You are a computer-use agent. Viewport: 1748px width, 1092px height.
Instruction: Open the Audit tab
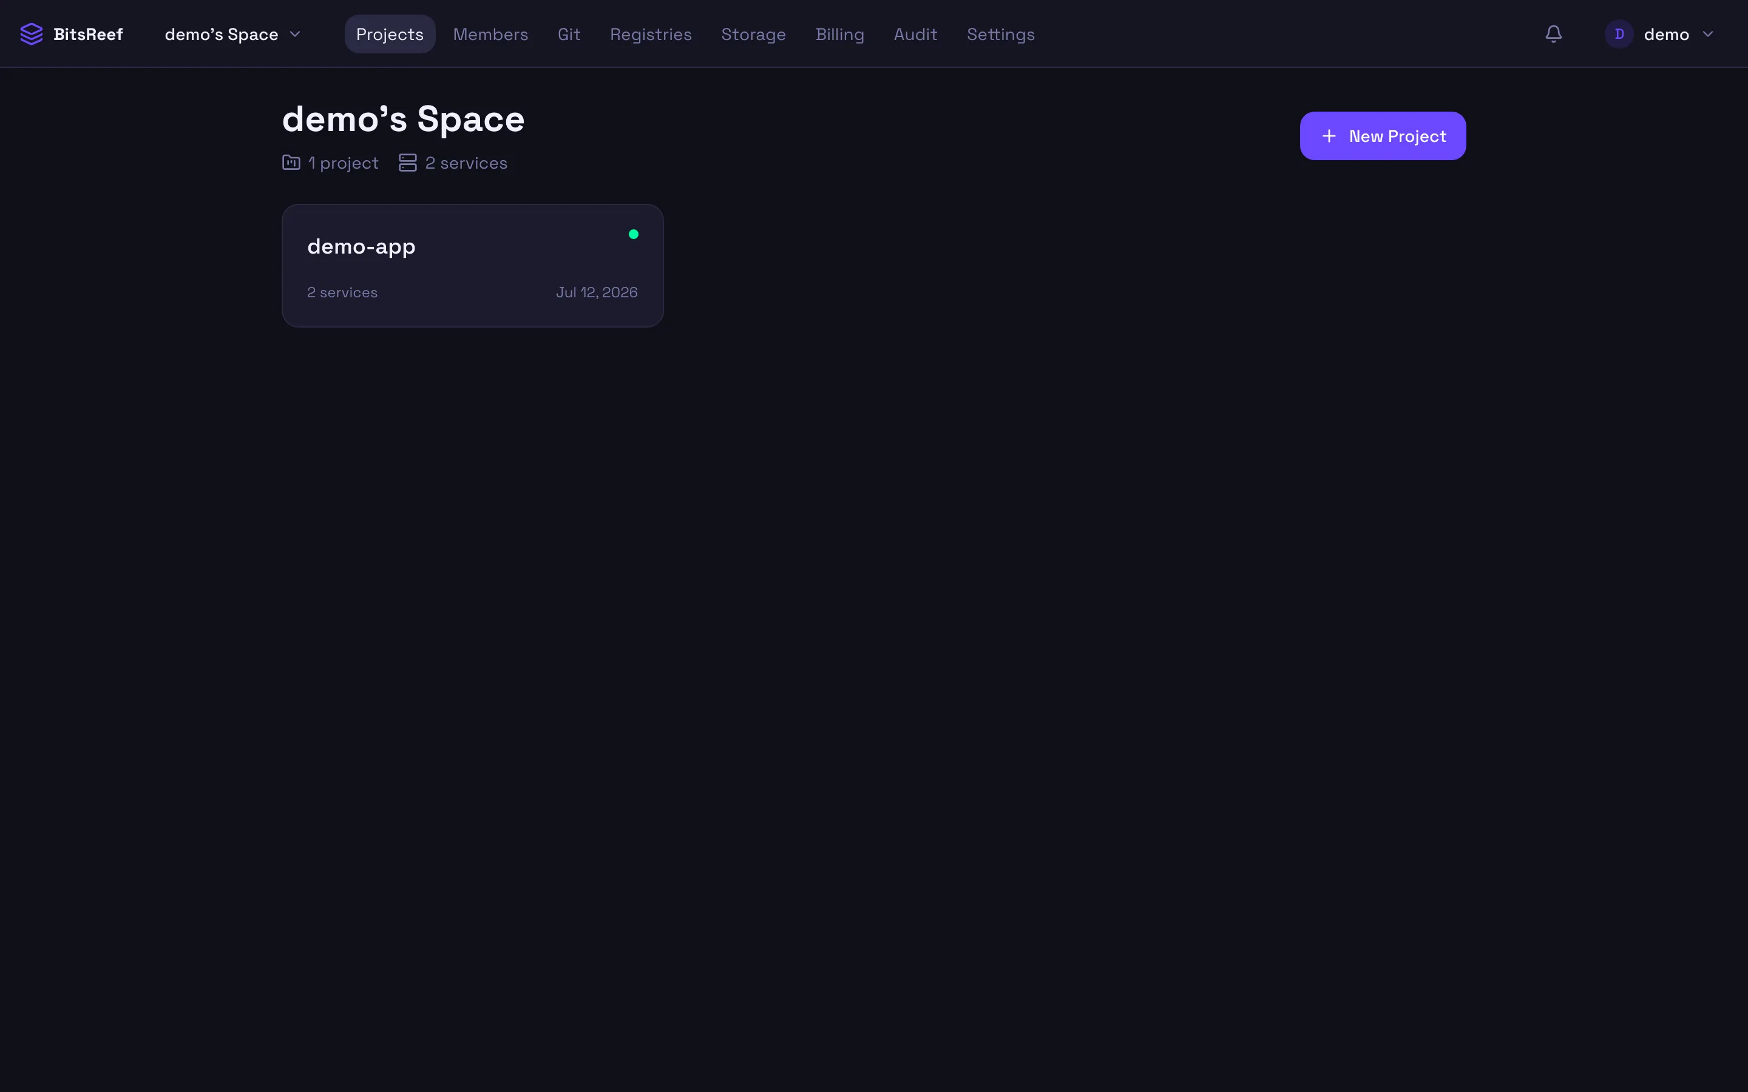click(915, 34)
